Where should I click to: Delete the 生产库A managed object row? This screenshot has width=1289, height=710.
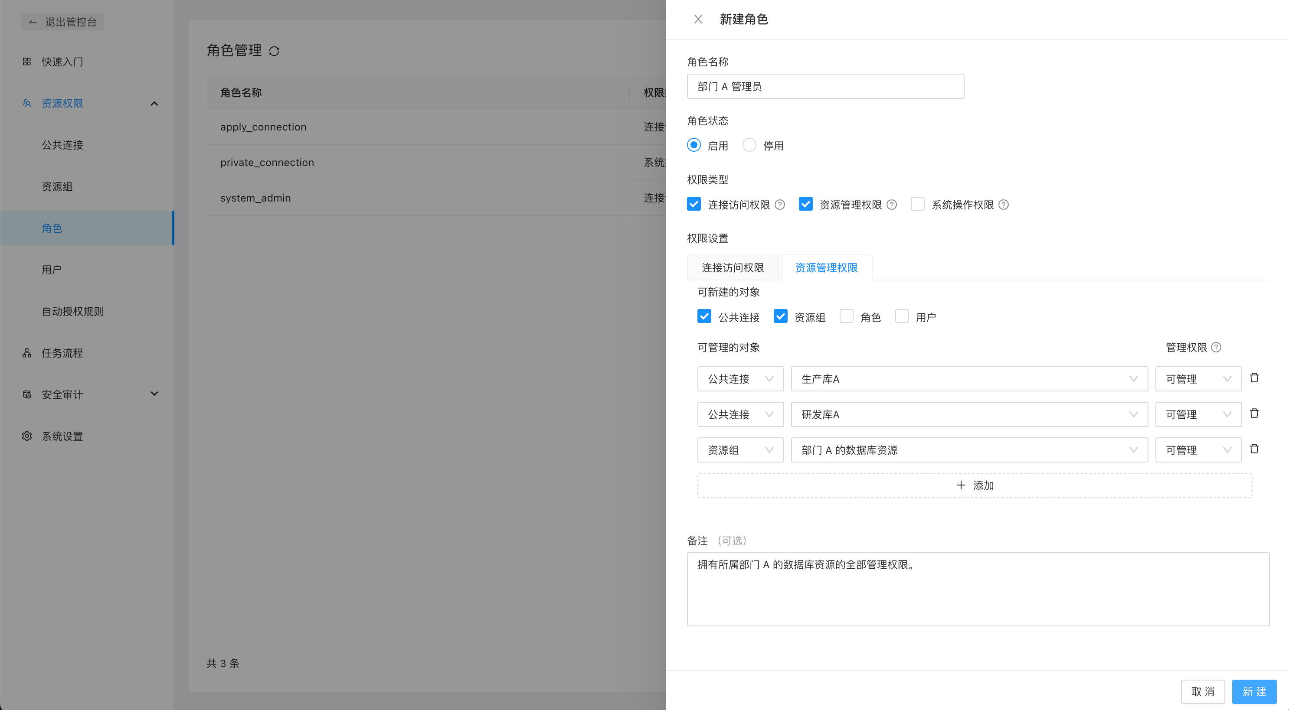pyautogui.click(x=1254, y=378)
